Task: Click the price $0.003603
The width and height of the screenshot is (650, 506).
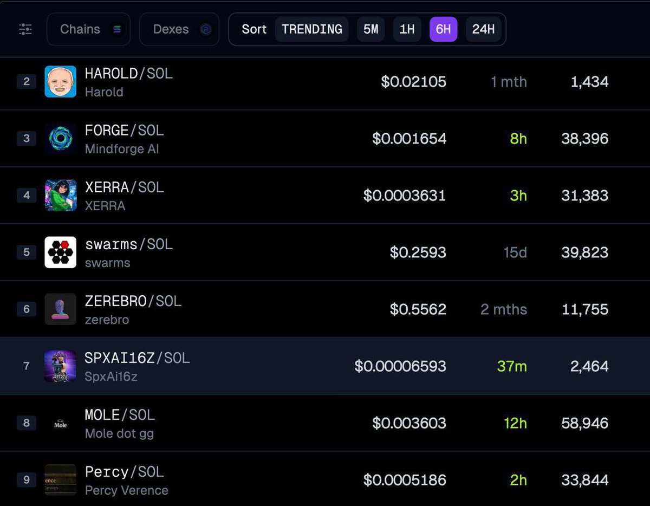Action: pyautogui.click(x=409, y=423)
